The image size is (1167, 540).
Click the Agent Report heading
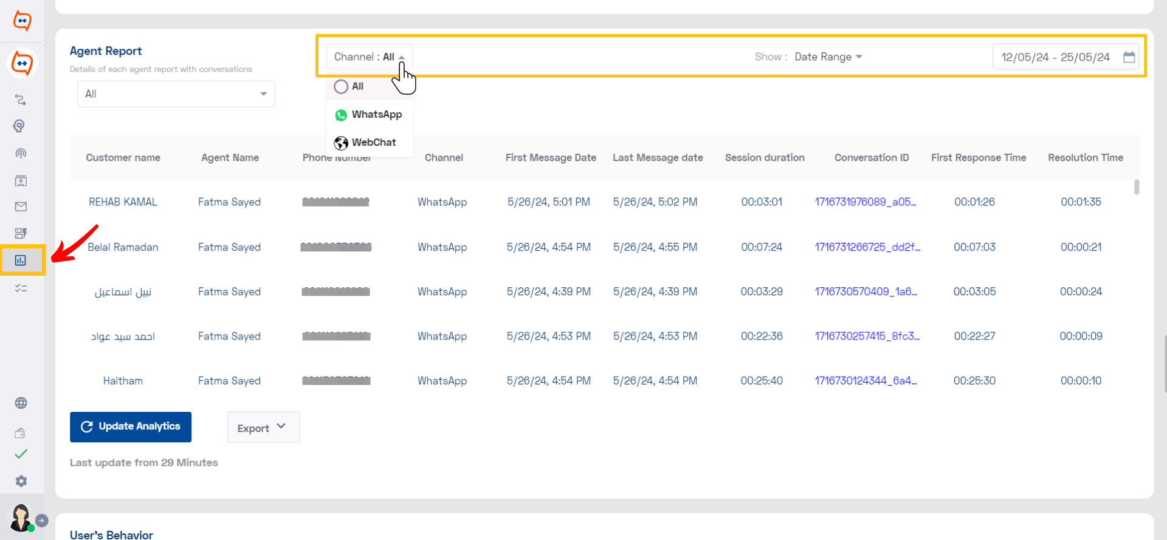[106, 51]
